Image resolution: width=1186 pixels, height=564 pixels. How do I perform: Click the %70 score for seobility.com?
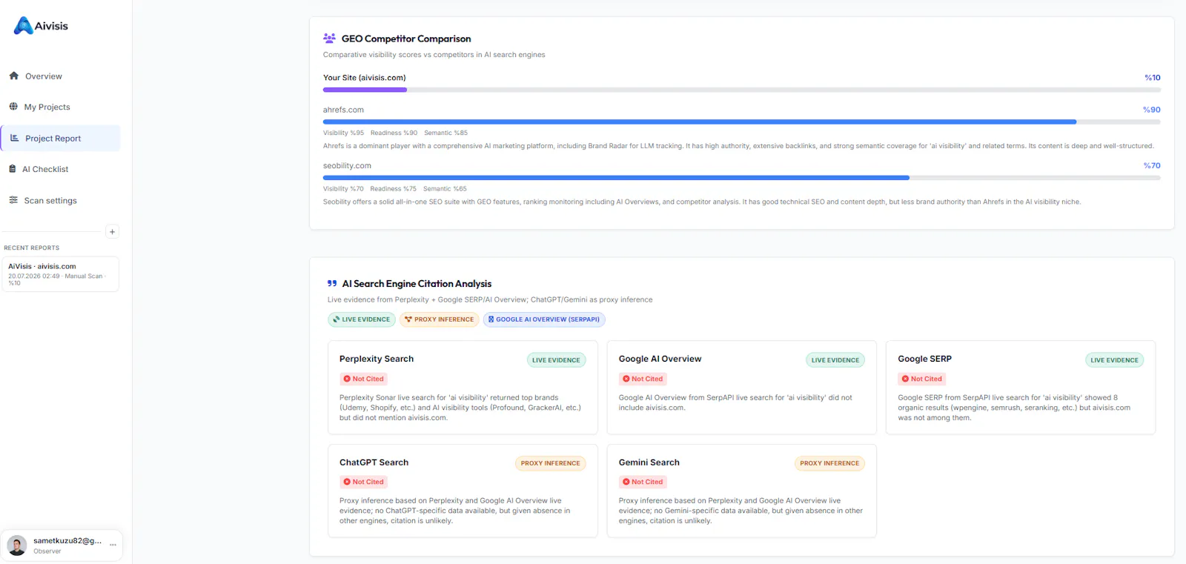(1152, 166)
